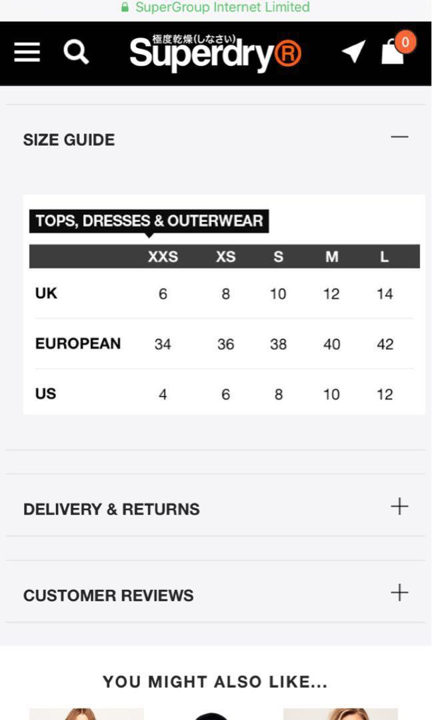
Task: Open the right recommended product thumbnail
Action: coord(340,714)
